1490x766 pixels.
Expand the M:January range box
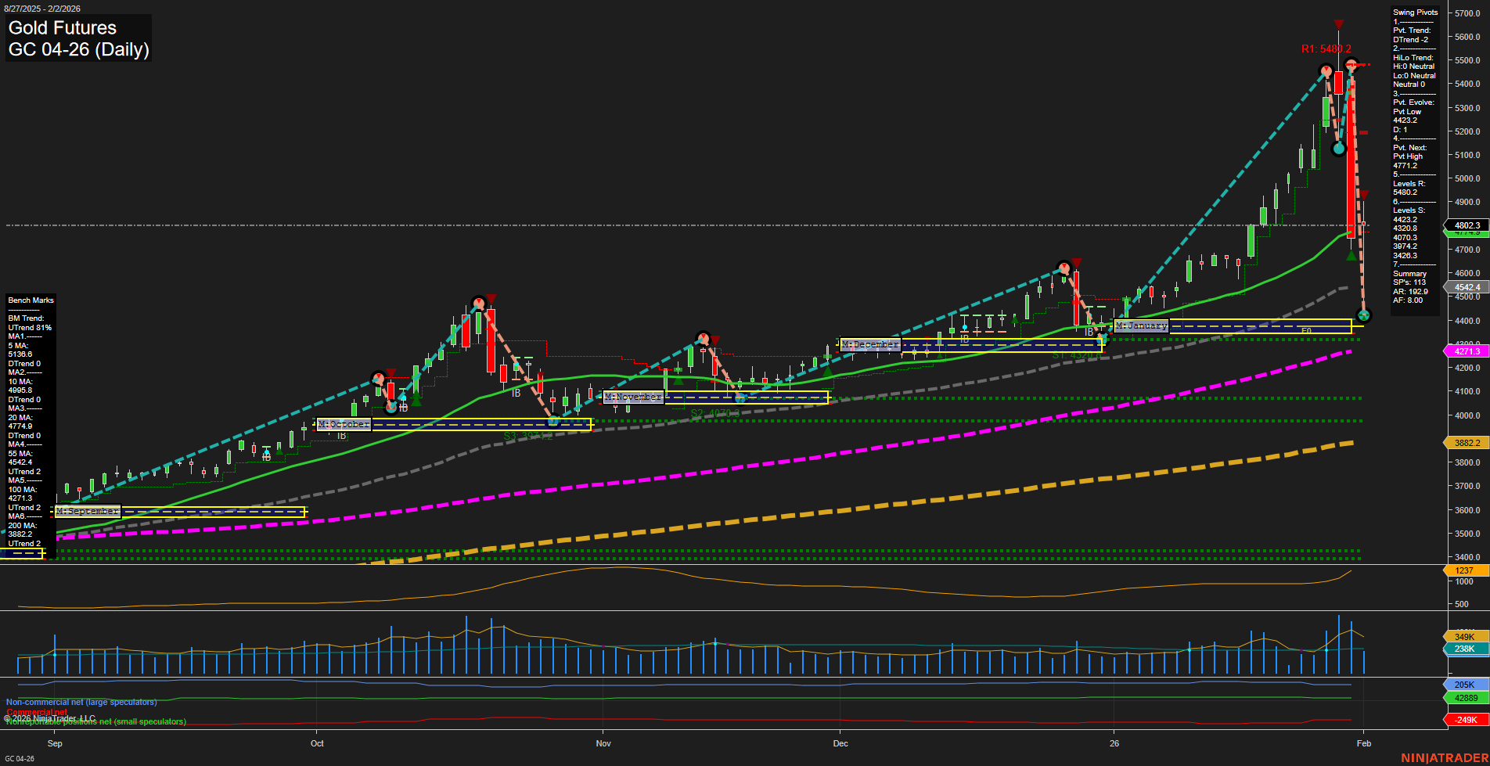tap(1141, 325)
